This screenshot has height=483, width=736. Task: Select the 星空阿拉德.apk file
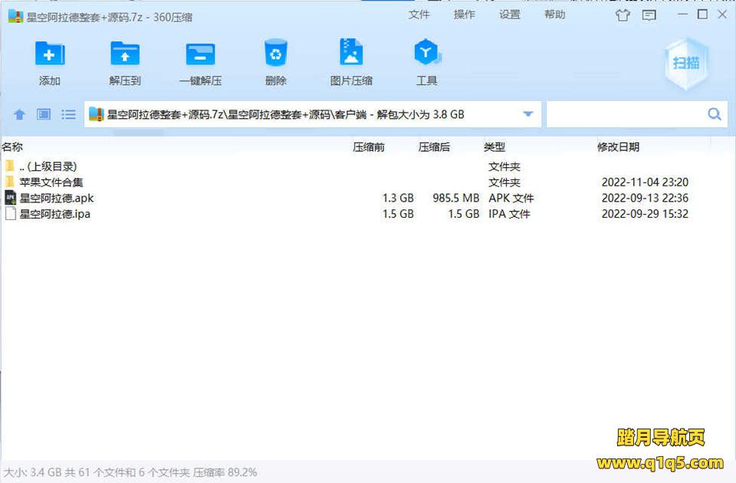(56, 198)
